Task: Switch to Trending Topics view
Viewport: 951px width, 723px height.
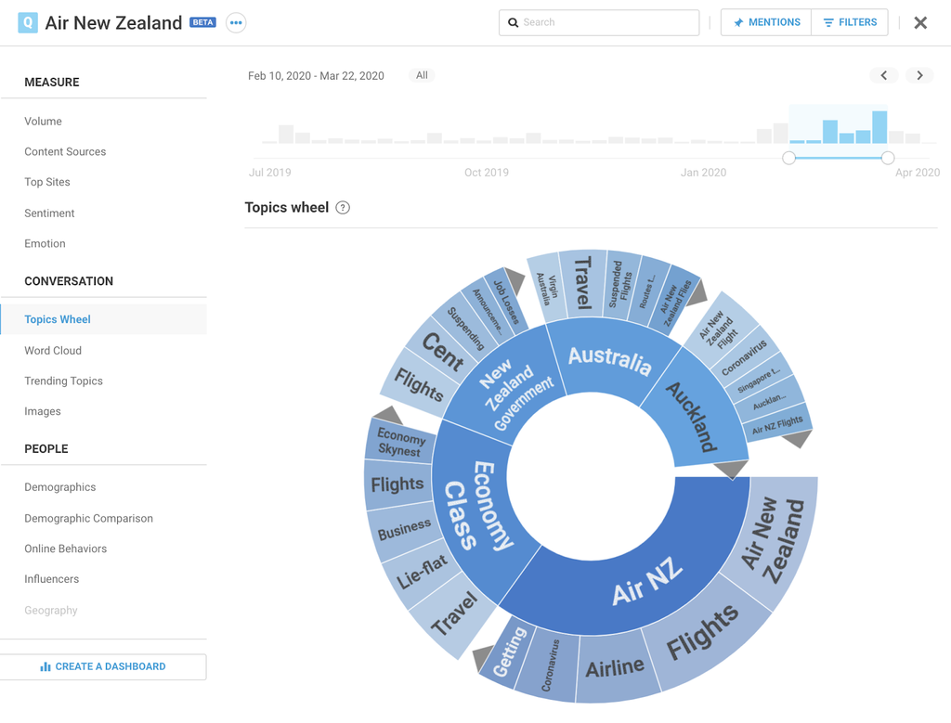Action: pyautogui.click(x=63, y=381)
